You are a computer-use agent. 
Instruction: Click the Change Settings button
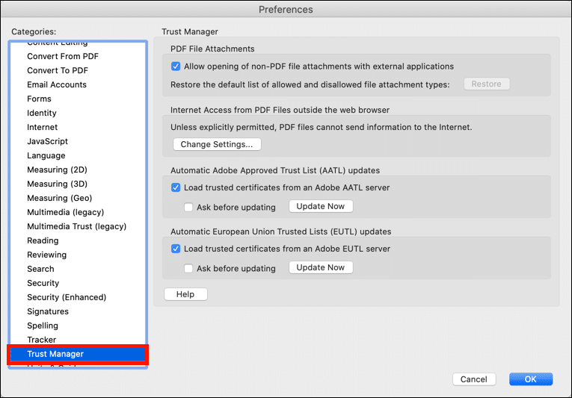(x=217, y=144)
